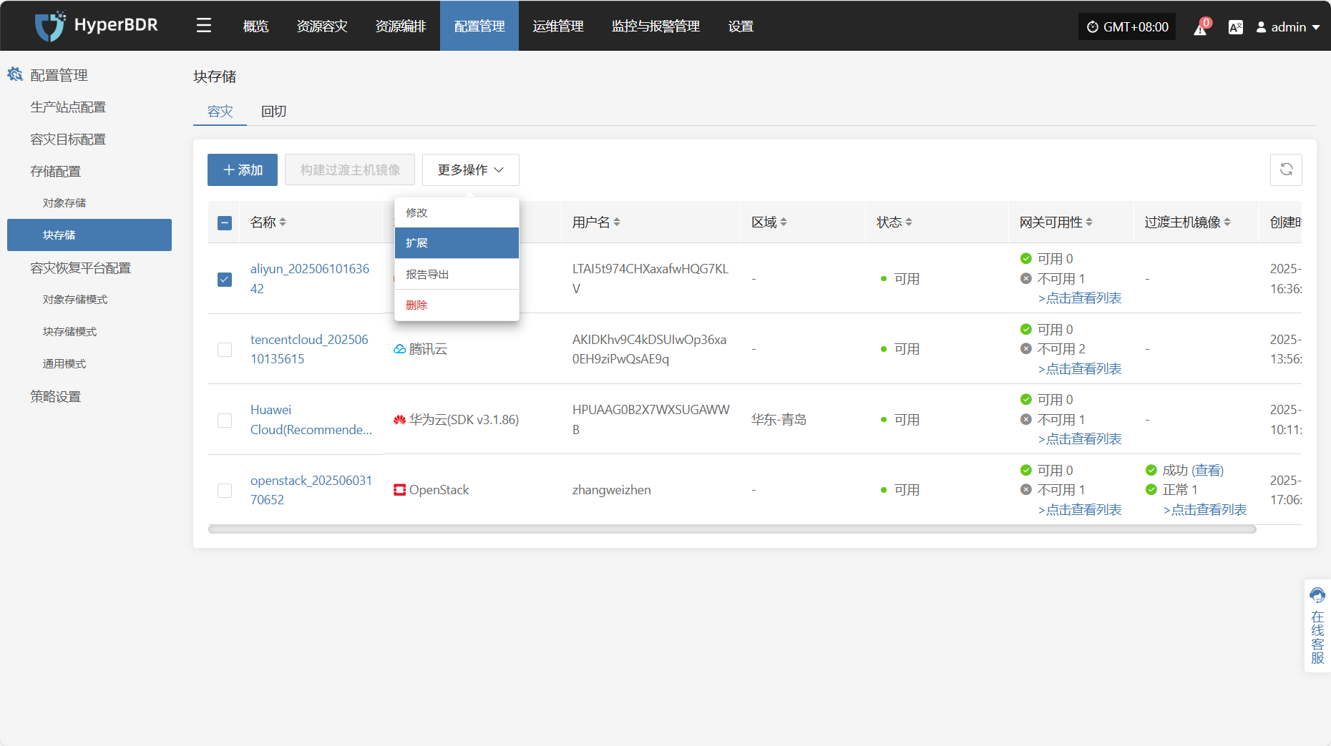
Task: Click the Tencent Cloud platform icon
Action: (x=400, y=349)
